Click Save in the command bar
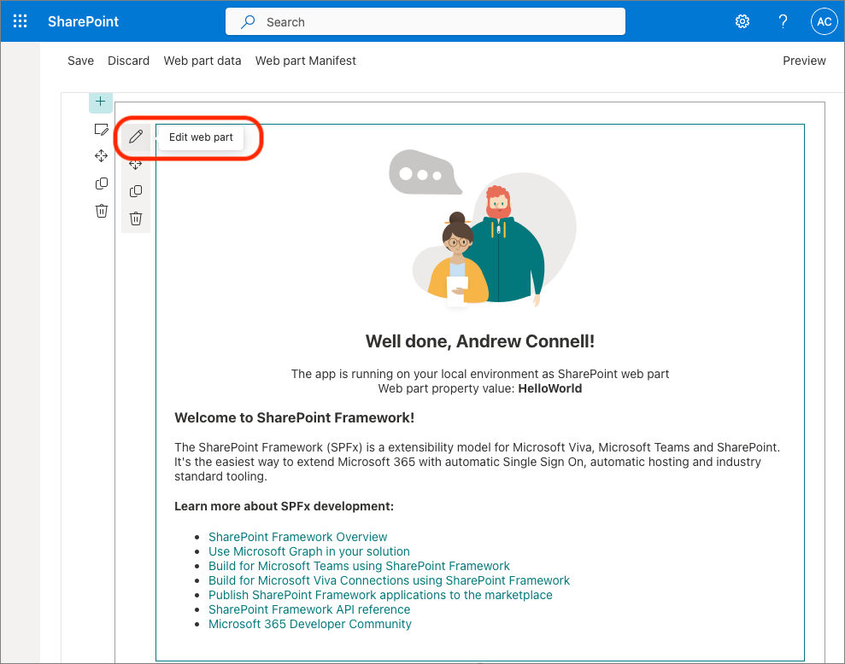Image resolution: width=845 pixels, height=664 pixels. (81, 61)
